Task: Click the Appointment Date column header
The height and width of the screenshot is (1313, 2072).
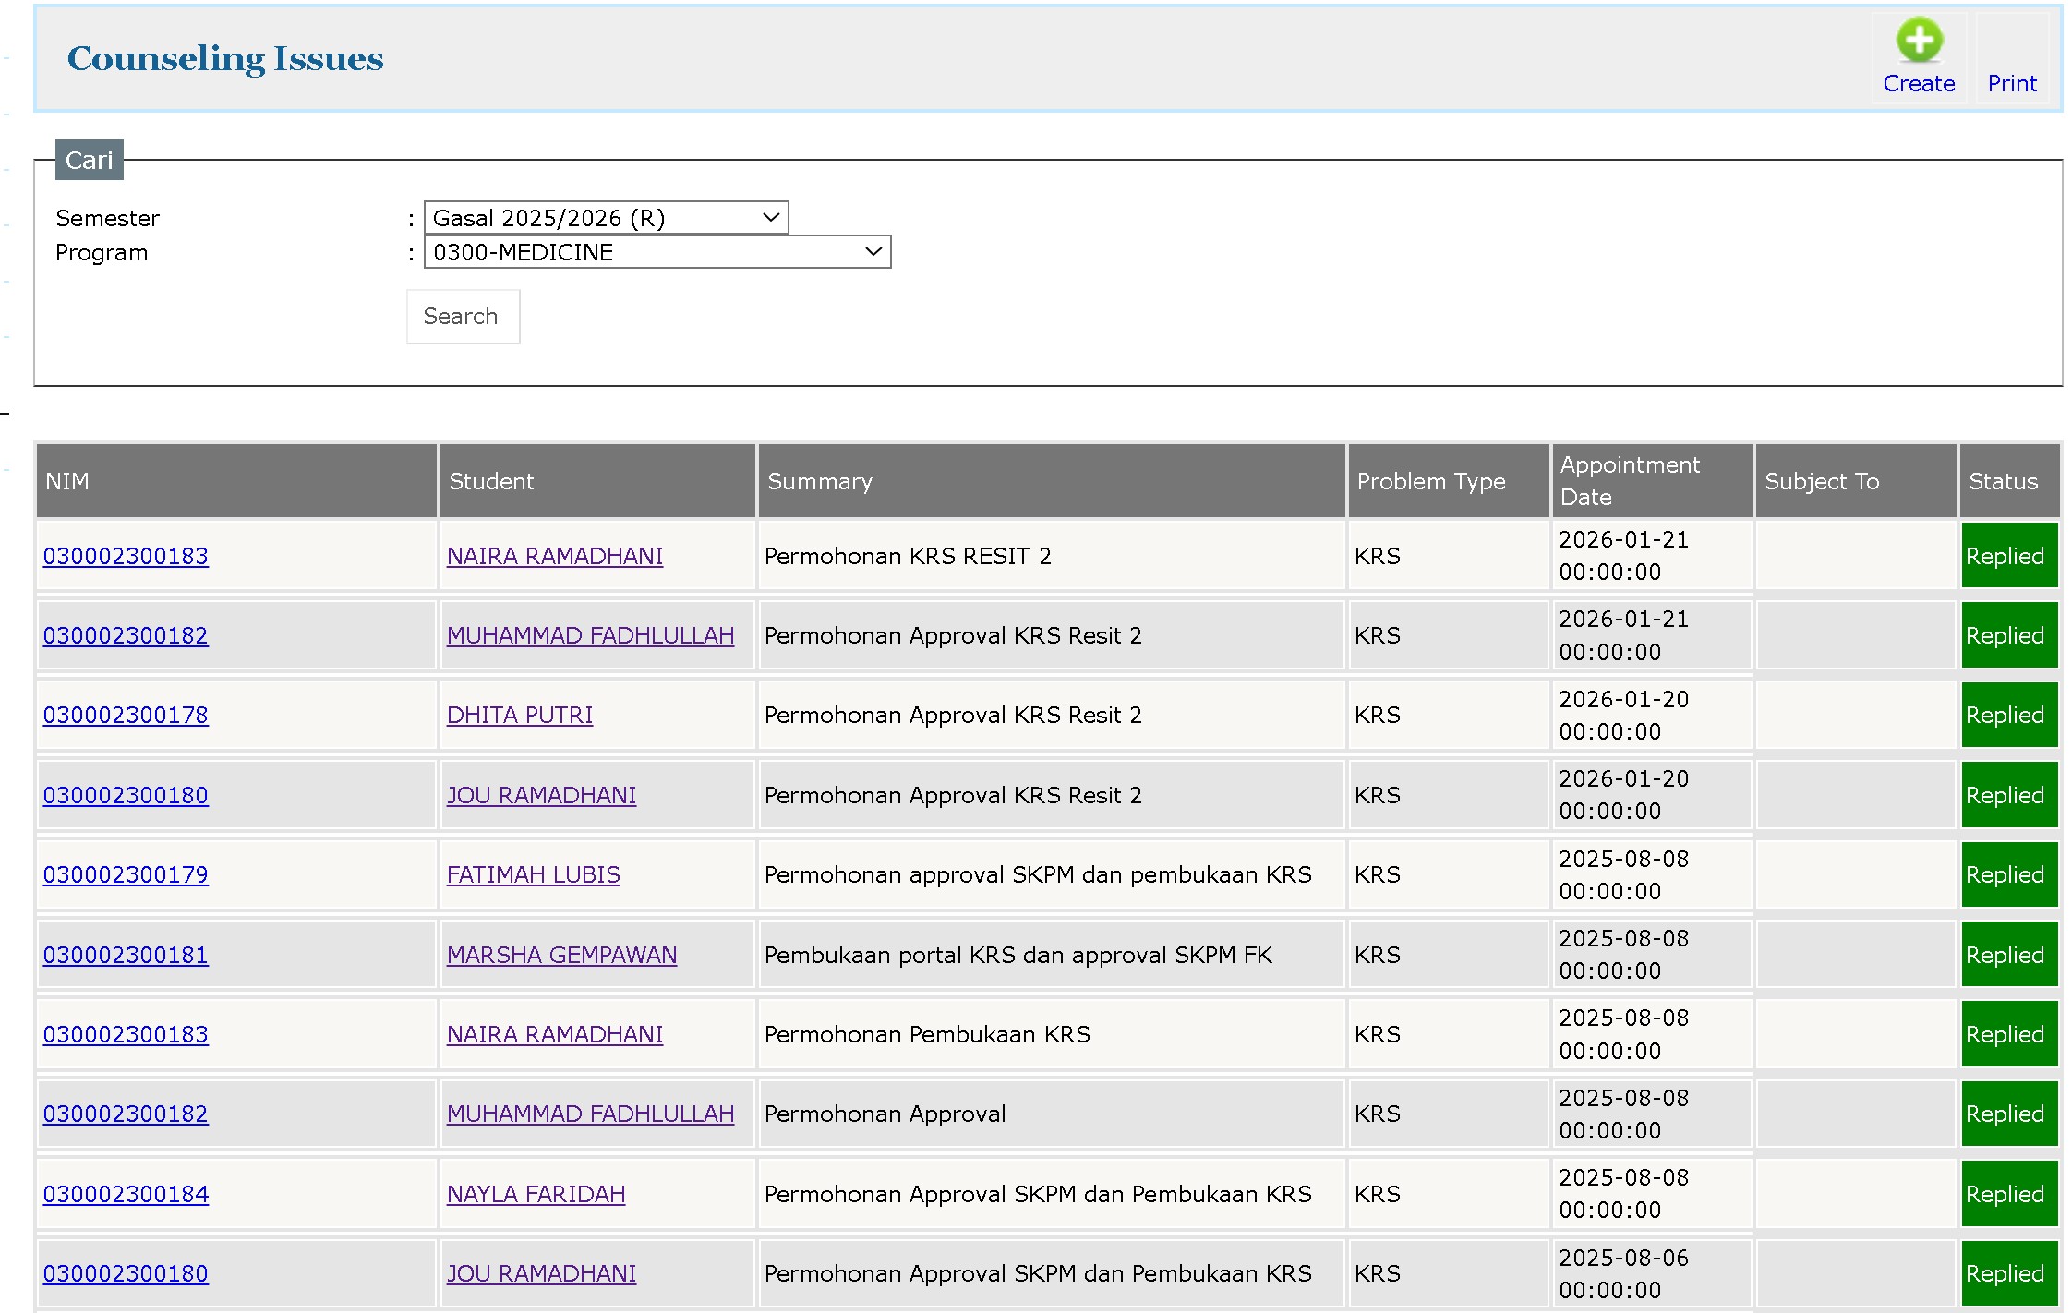Action: click(1630, 480)
